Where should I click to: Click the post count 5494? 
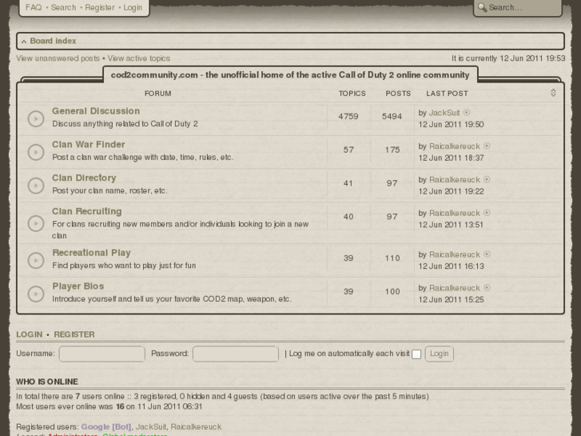(x=392, y=117)
